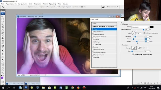Select the Blur tool
The width and height of the screenshot is (161, 90).
coord(3,48)
